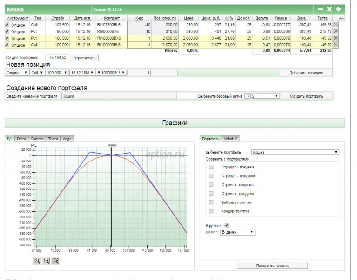Click the reset zoom icon below chart
Viewport: 357px width, 280px height.
55,261
